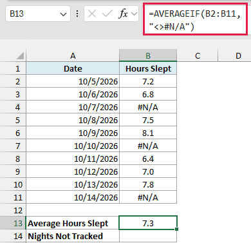Select row 11 header
The image size is (251, 243).
(x=13, y=197)
